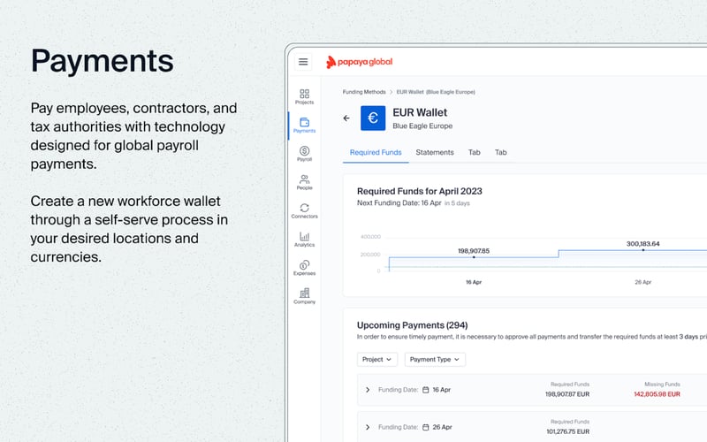This screenshot has width=707, height=442.
Task: Click the 300,183.64 chart data point
Action: [643, 250]
